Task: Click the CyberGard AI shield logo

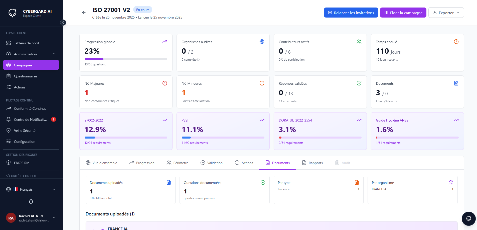Action: (13, 13)
